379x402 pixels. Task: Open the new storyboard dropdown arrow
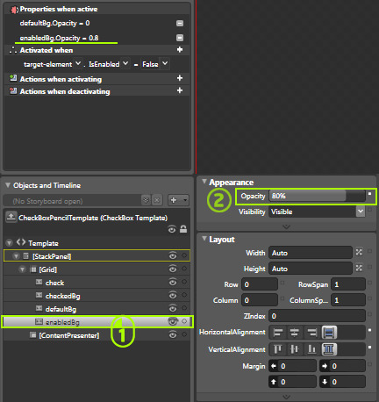point(185,200)
